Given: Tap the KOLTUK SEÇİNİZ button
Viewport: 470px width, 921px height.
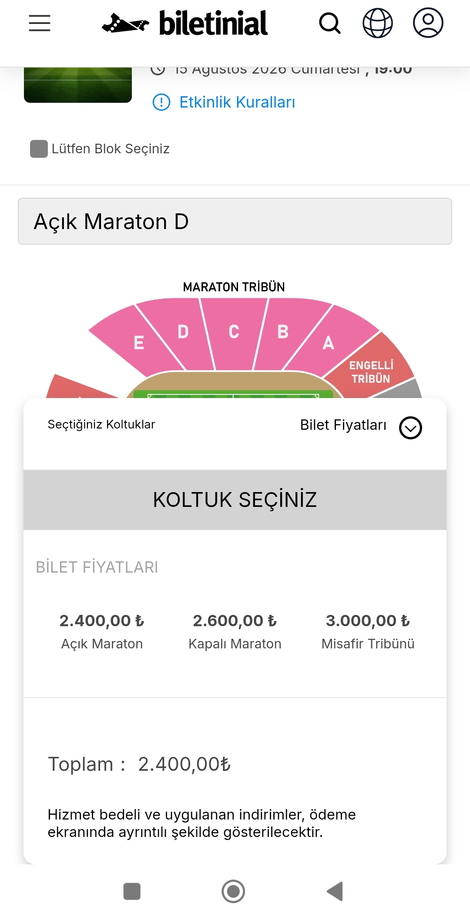Looking at the screenshot, I should (x=235, y=500).
